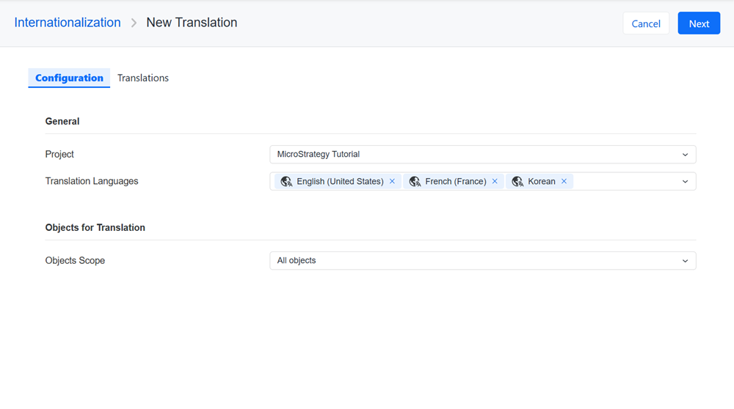Click the globe icon on French (France)
Viewport: 734px width, 409px height.
415,181
